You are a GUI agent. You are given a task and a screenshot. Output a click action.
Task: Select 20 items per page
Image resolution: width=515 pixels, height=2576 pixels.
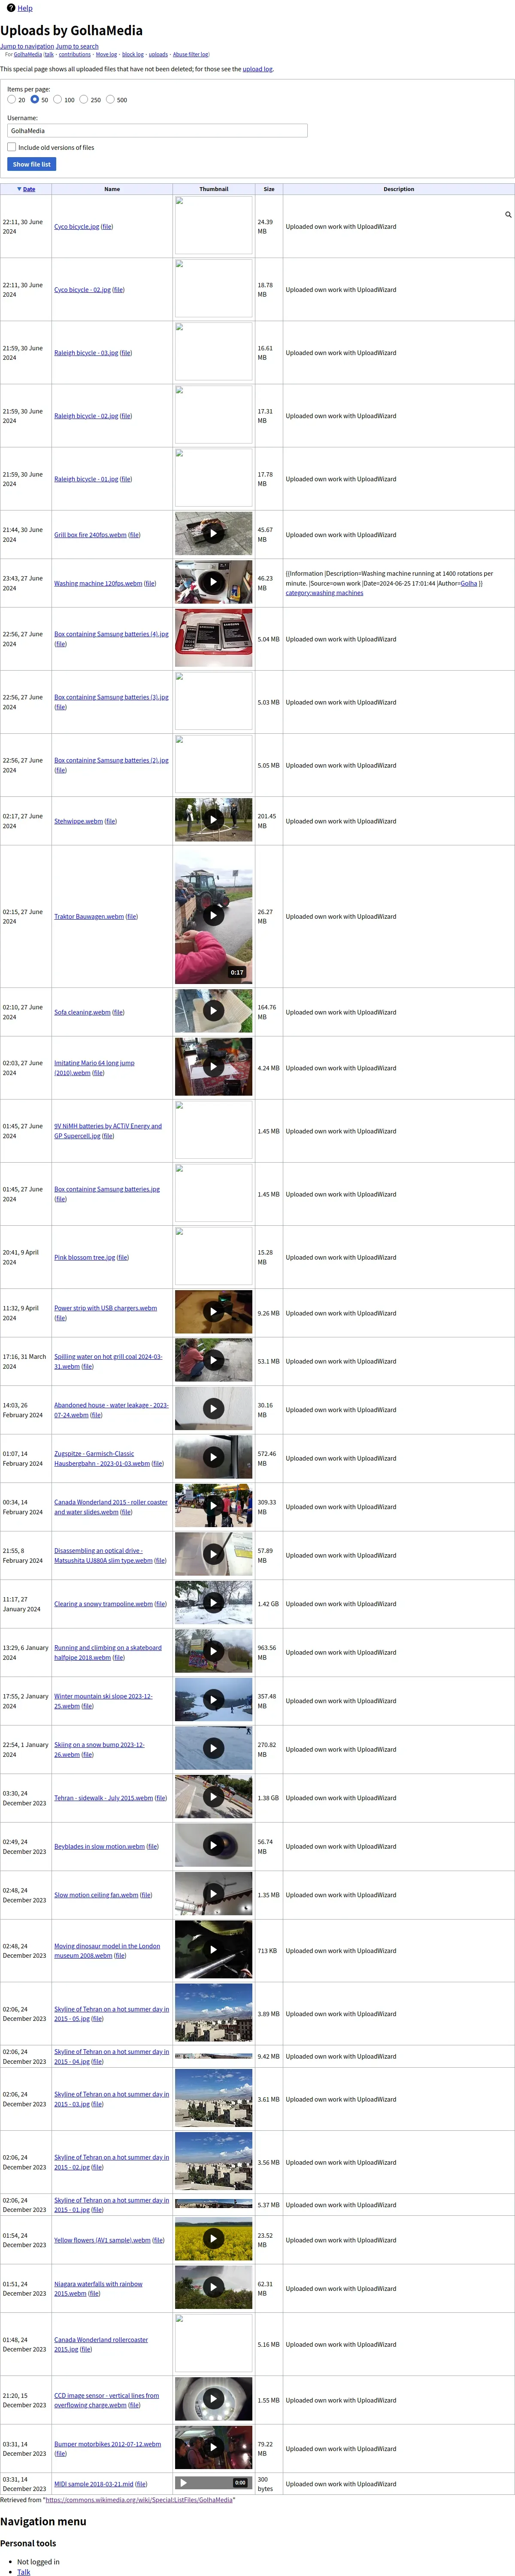(11, 99)
